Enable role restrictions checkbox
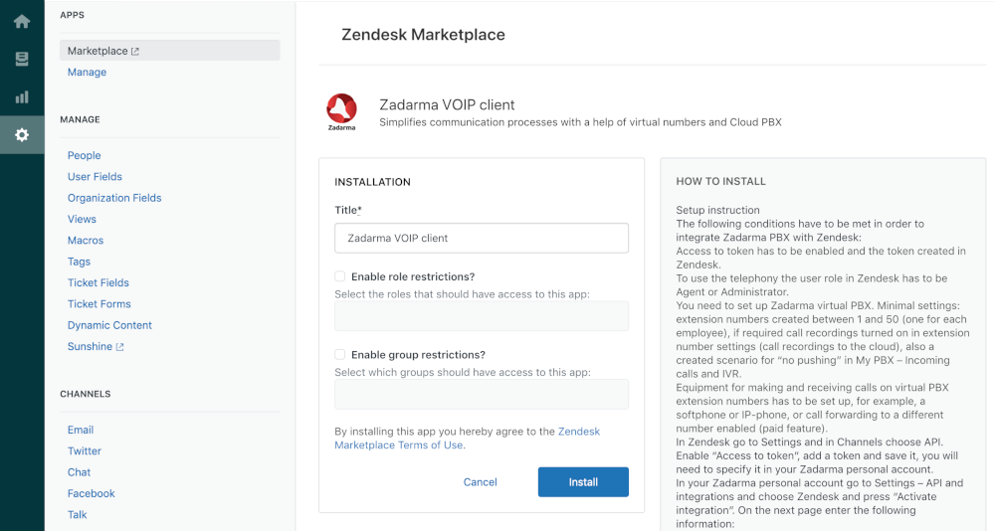Viewport: 995px width, 531px height. [340, 276]
